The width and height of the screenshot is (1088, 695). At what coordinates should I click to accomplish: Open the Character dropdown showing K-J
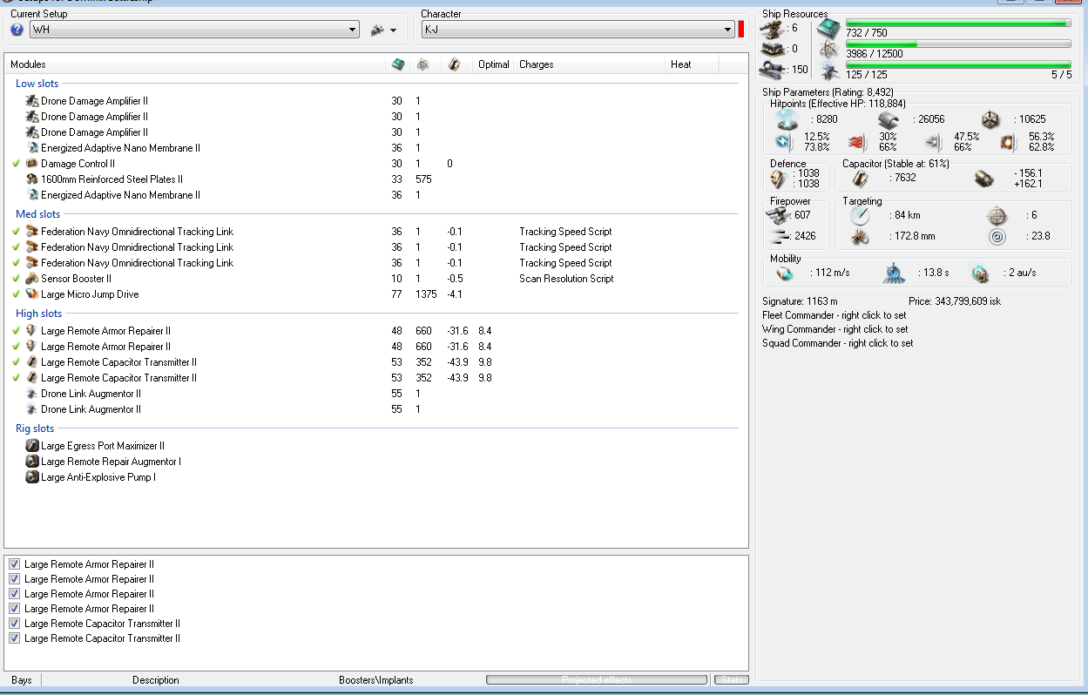(578, 30)
